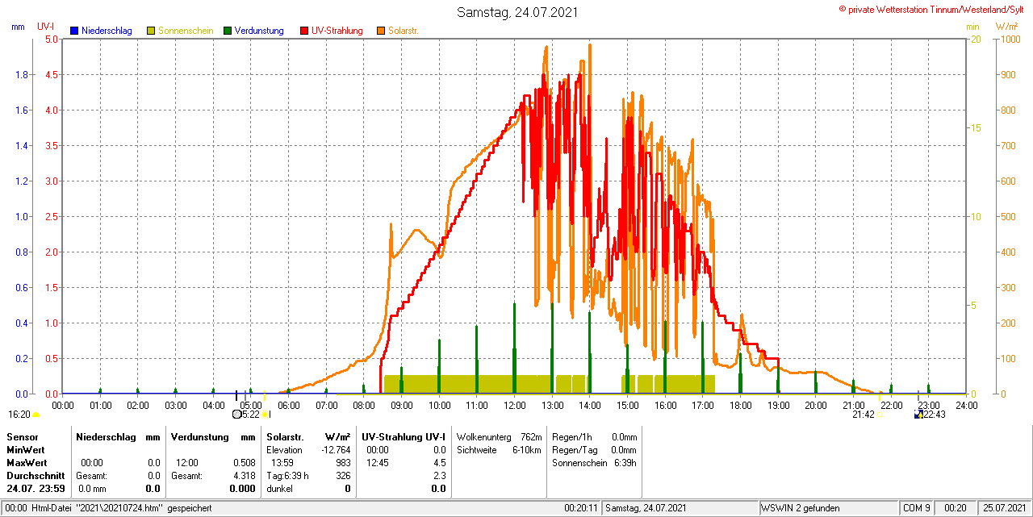The image size is (1033, 517).
Task: Click the Verdunstung Gesamt value 4.318
Action: click(244, 476)
